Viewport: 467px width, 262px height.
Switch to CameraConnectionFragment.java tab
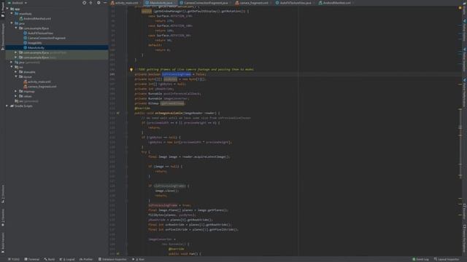(x=204, y=3)
